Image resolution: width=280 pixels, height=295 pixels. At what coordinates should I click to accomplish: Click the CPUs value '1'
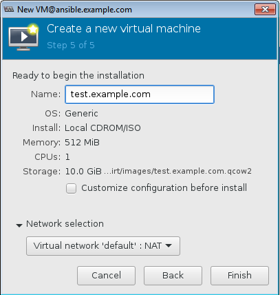coord(67,157)
